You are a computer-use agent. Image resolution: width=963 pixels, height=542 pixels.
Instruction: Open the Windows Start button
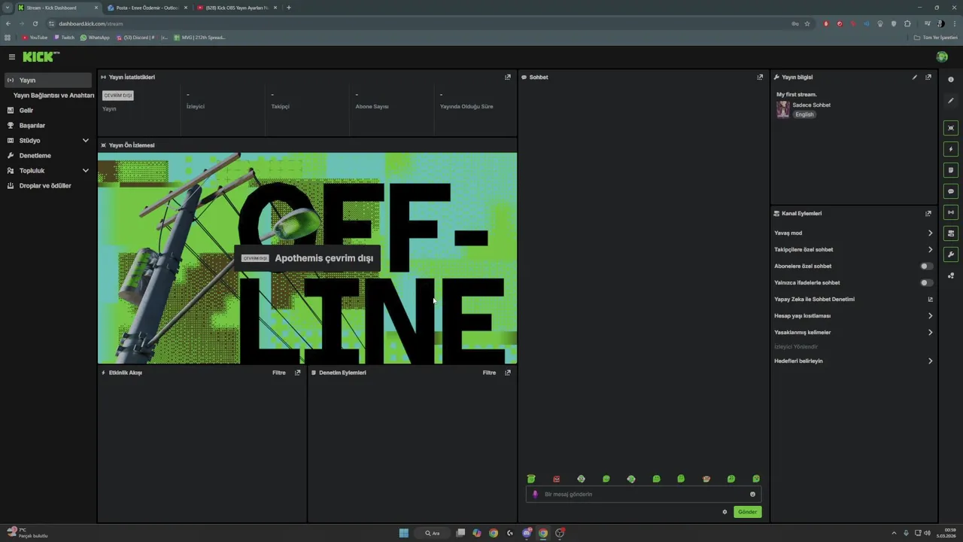click(404, 533)
